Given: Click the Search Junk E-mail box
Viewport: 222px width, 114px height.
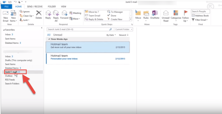Looking at the screenshot, I should click(x=78, y=29).
